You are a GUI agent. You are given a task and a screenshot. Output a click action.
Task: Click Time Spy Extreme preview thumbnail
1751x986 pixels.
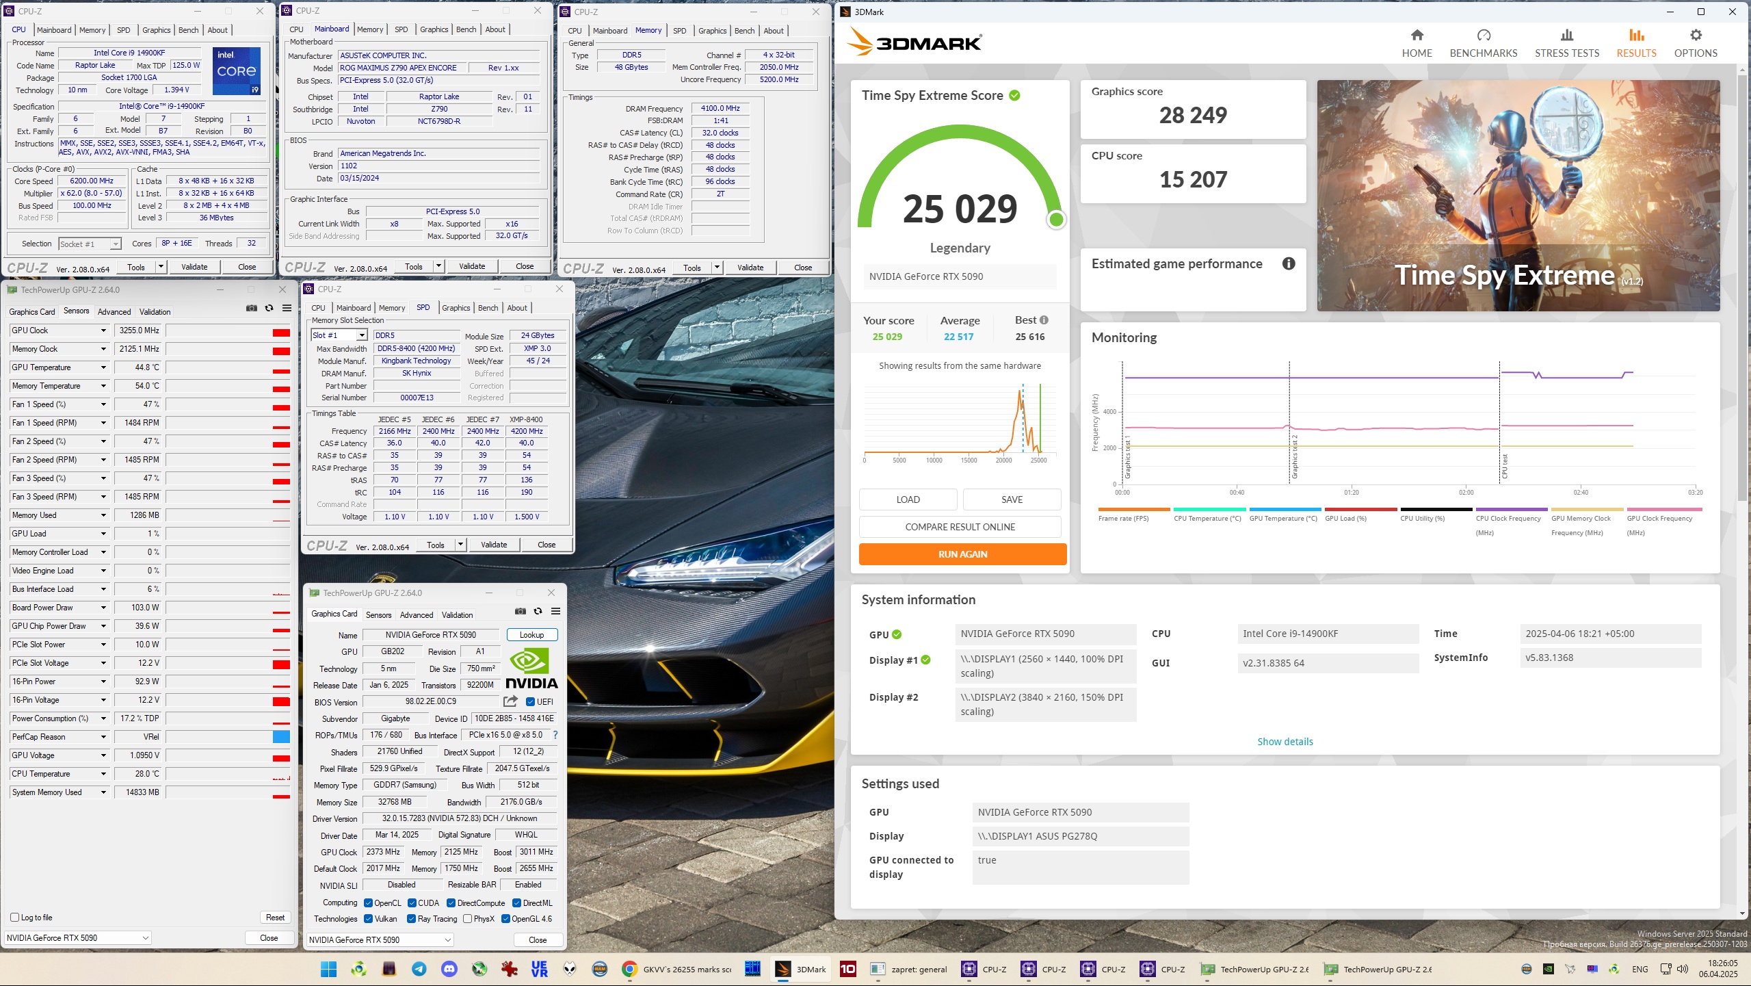(x=1518, y=196)
